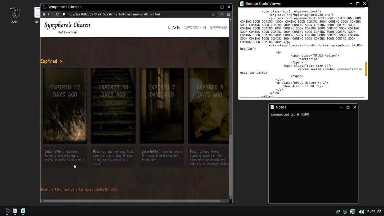
Task: Click the key search icon in browser toolbar
Action: 222,14
